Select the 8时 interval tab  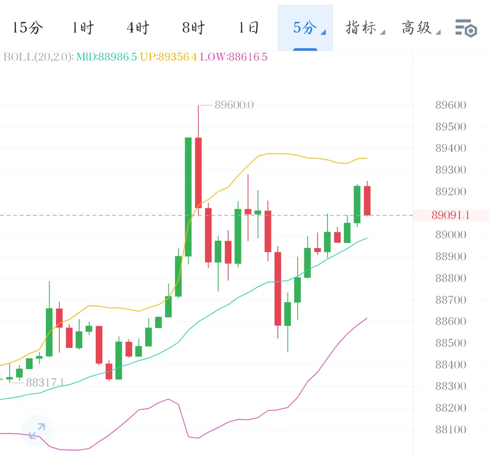[x=194, y=28]
